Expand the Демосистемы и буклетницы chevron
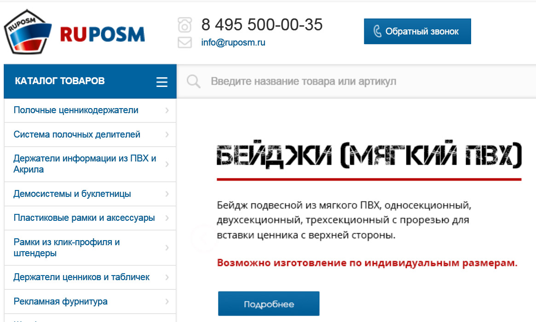This screenshot has width=536, height=322. pyautogui.click(x=167, y=194)
